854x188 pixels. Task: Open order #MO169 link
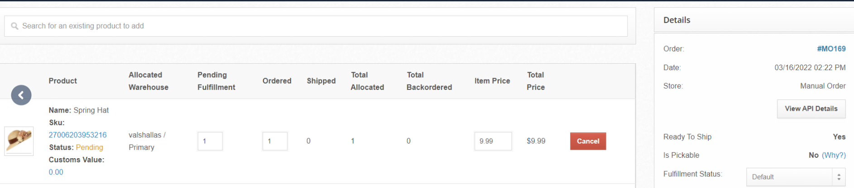point(831,49)
